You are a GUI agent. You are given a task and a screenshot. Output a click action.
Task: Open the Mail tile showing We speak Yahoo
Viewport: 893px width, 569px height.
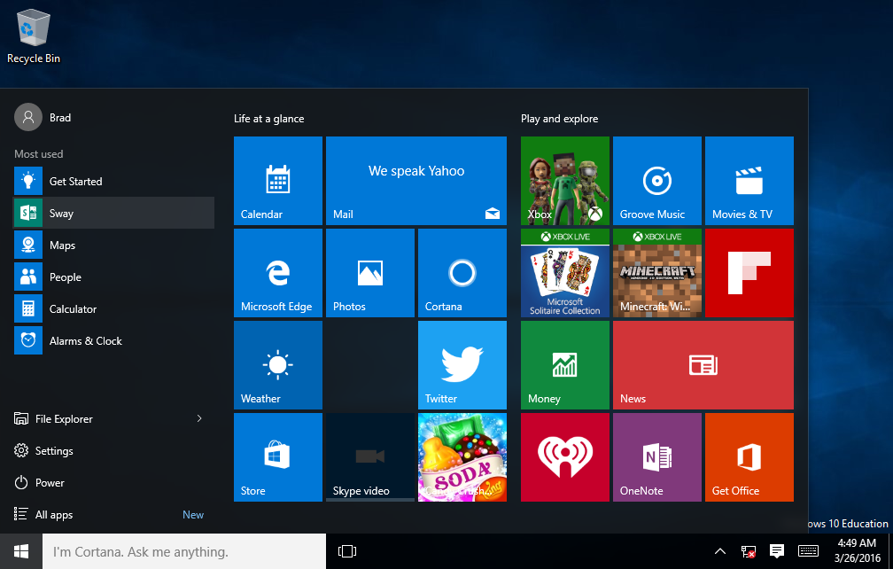coord(416,181)
